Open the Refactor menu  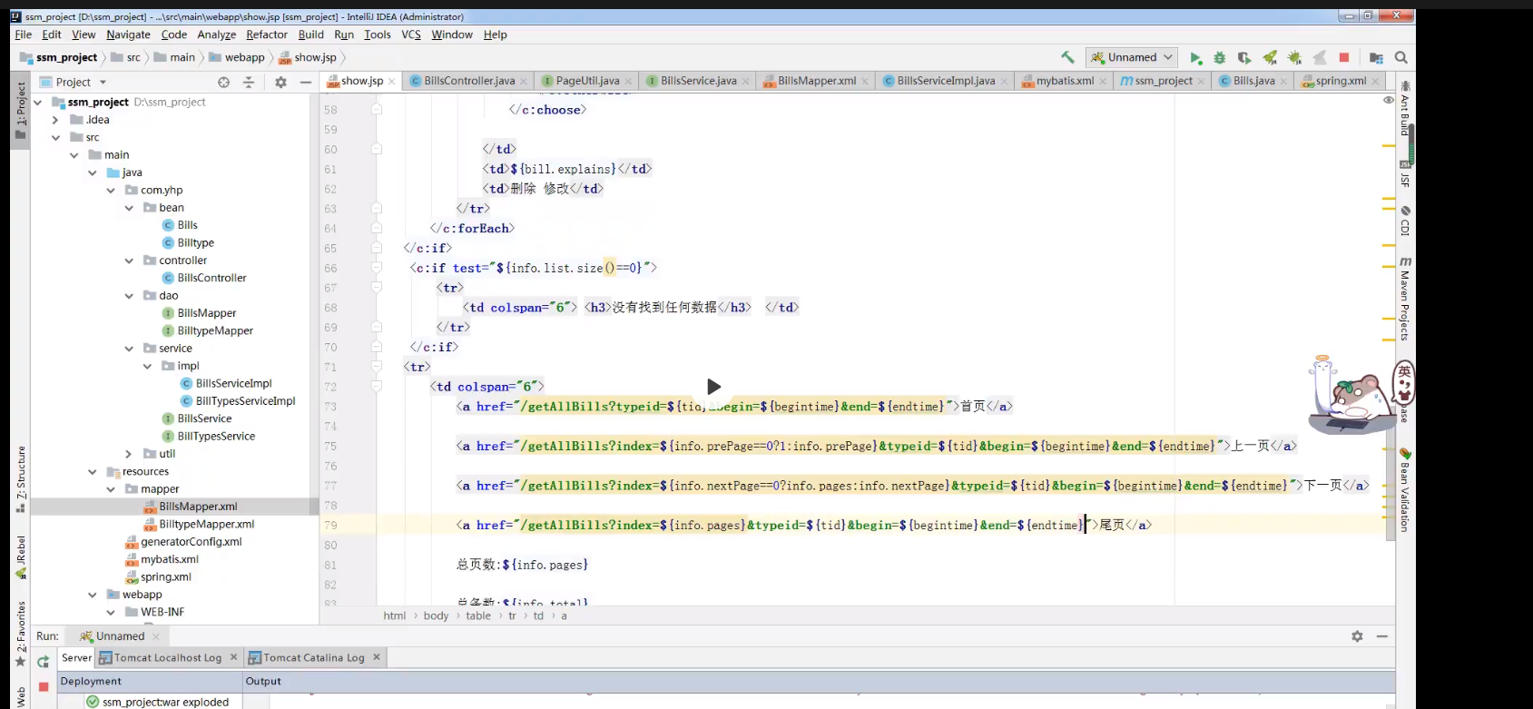(267, 34)
